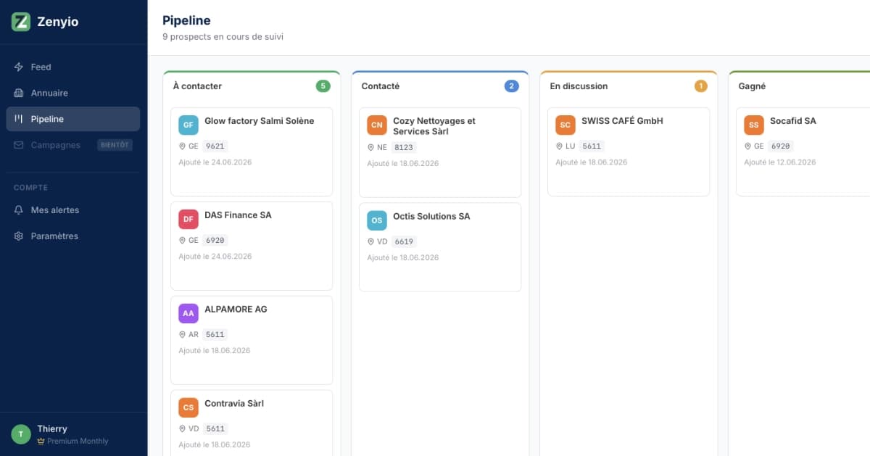Image resolution: width=870 pixels, height=456 pixels.
Task: Go to the Annuaire page
Action: [73, 93]
